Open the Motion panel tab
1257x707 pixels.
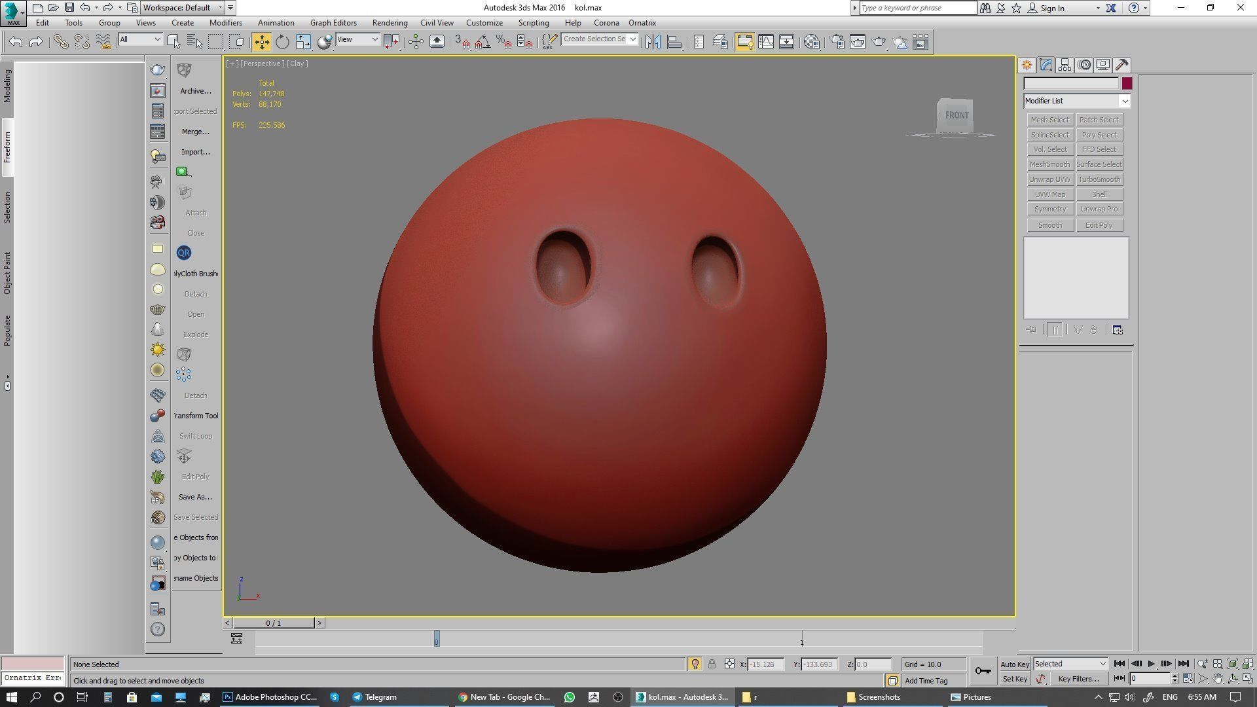tap(1084, 65)
